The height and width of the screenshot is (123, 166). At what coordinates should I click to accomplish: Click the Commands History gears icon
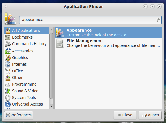pos(8,44)
